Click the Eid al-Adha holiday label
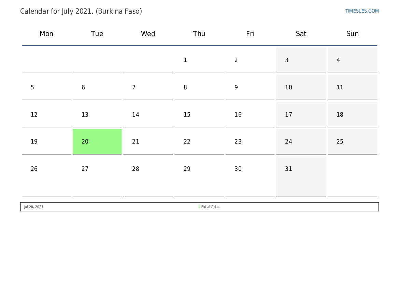399x282 pixels. [210, 207]
